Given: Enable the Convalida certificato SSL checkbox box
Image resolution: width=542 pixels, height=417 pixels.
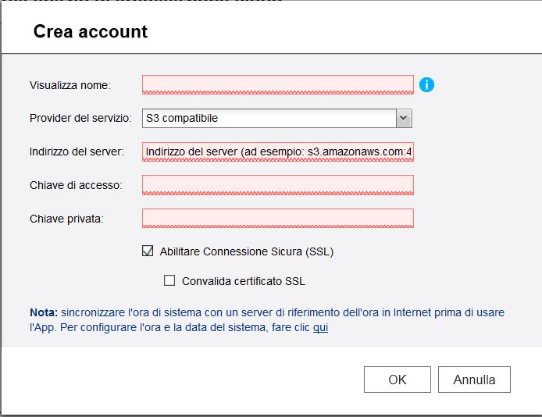Looking at the screenshot, I should coord(169,281).
